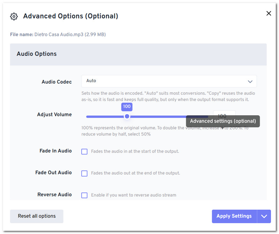Click 'Fades the audio in at the start' text

(135, 151)
